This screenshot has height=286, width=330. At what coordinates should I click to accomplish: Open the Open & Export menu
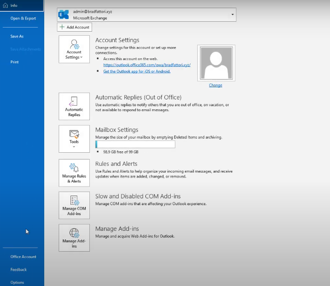(23, 19)
